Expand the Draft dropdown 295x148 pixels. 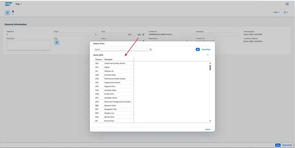[x=277, y=12]
